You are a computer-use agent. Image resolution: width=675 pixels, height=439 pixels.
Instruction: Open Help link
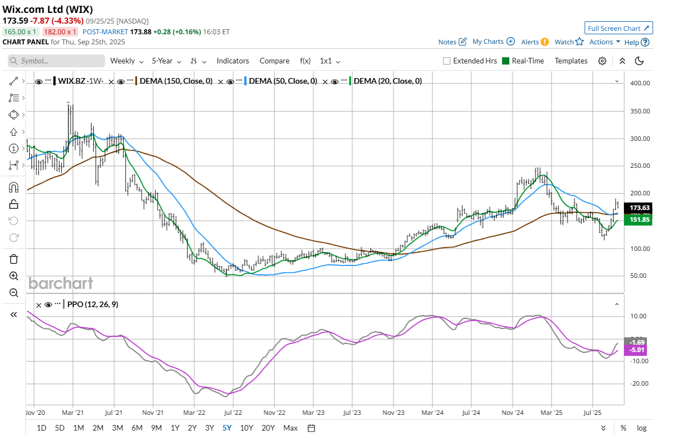pyautogui.click(x=637, y=42)
